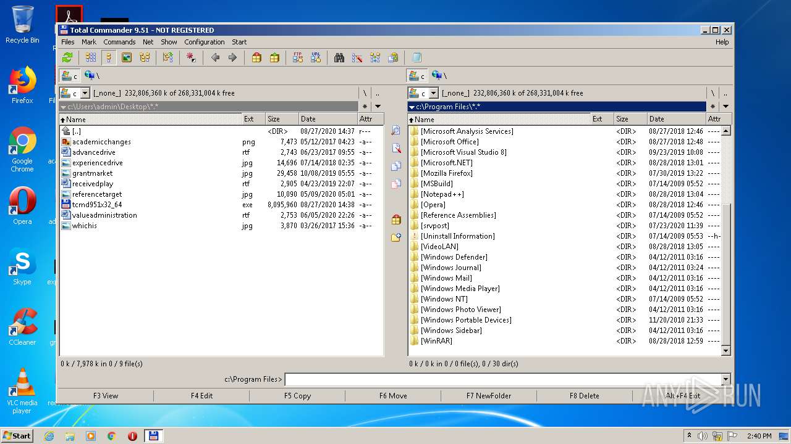This screenshot has height=444, width=791.
Task: Go back with left arrow toolbar icon
Action: [215, 57]
